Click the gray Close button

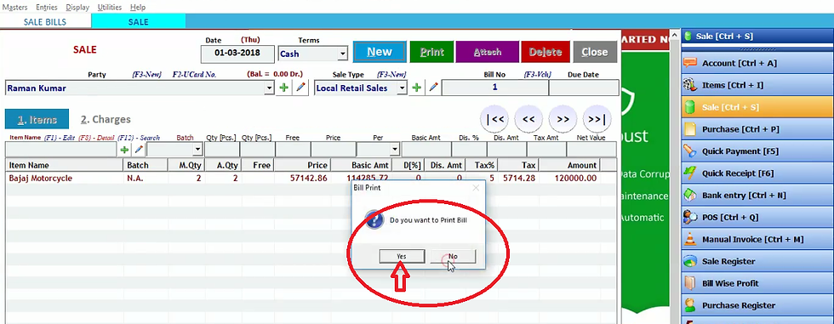(x=595, y=52)
